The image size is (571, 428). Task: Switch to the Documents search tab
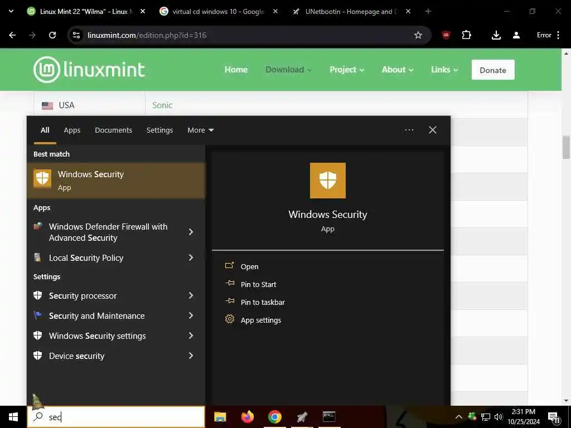[x=113, y=130]
